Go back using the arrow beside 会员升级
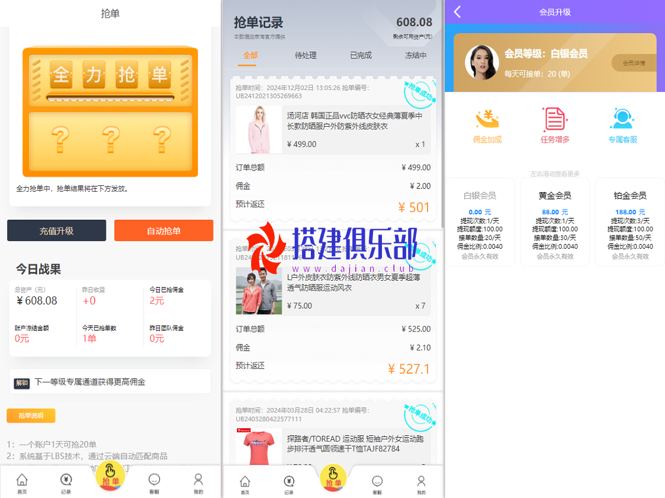This screenshot has height=498, width=665. pos(457,12)
